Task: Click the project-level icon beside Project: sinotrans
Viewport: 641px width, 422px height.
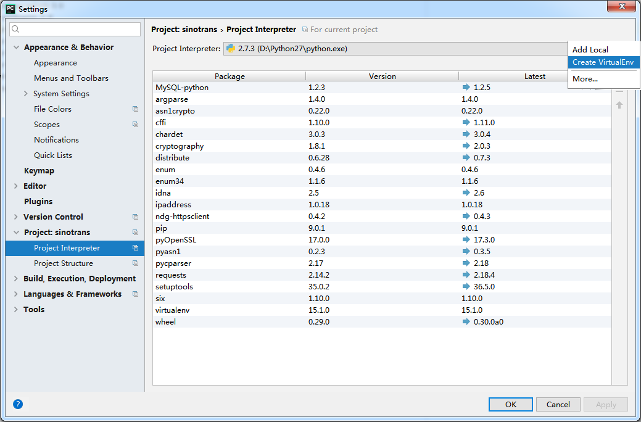Action: (x=135, y=232)
